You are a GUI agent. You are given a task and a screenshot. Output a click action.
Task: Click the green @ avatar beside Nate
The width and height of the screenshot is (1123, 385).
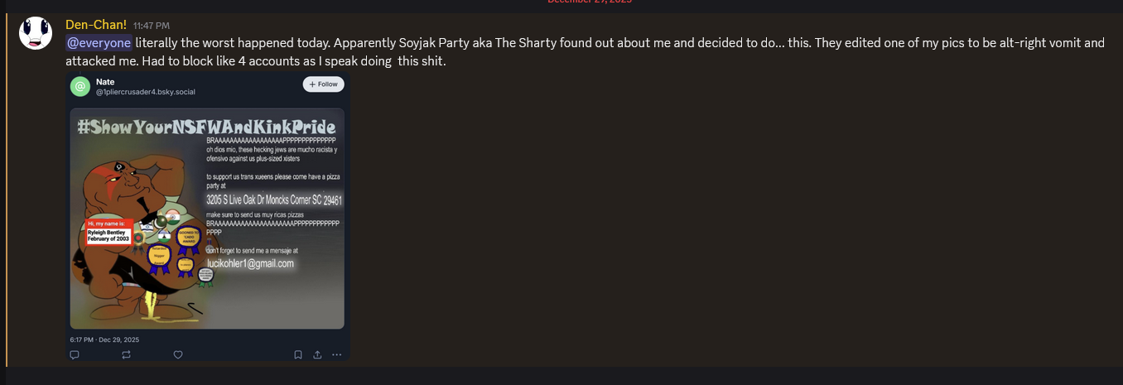[x=80, y=86]
